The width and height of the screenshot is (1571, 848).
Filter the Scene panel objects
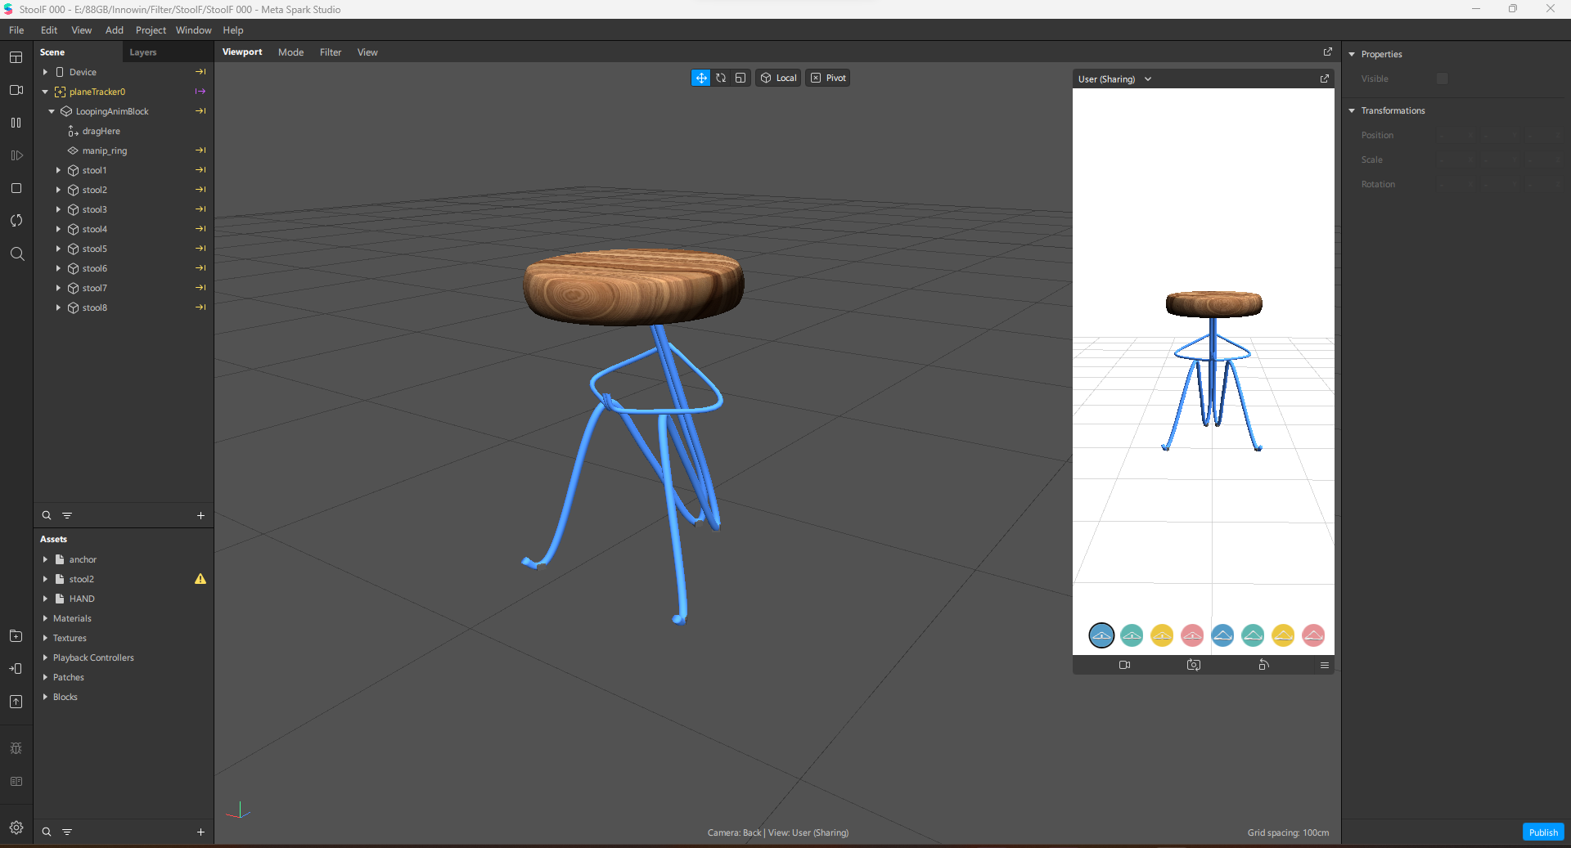click(67, 515)
